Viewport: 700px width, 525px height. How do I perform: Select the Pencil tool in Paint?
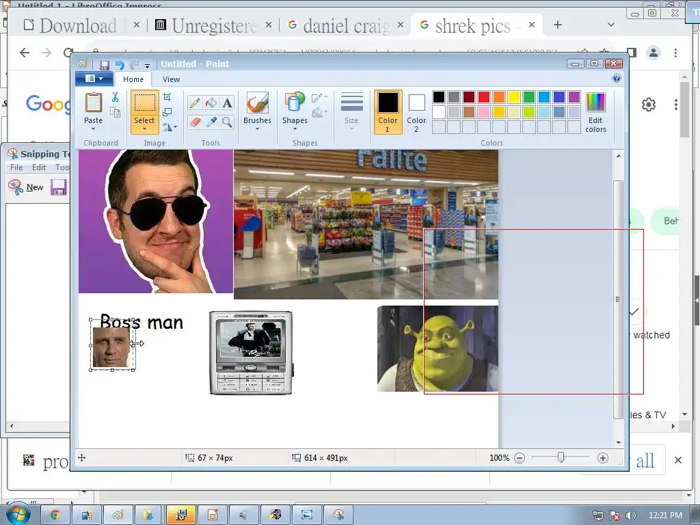click(x=195, y=103)
